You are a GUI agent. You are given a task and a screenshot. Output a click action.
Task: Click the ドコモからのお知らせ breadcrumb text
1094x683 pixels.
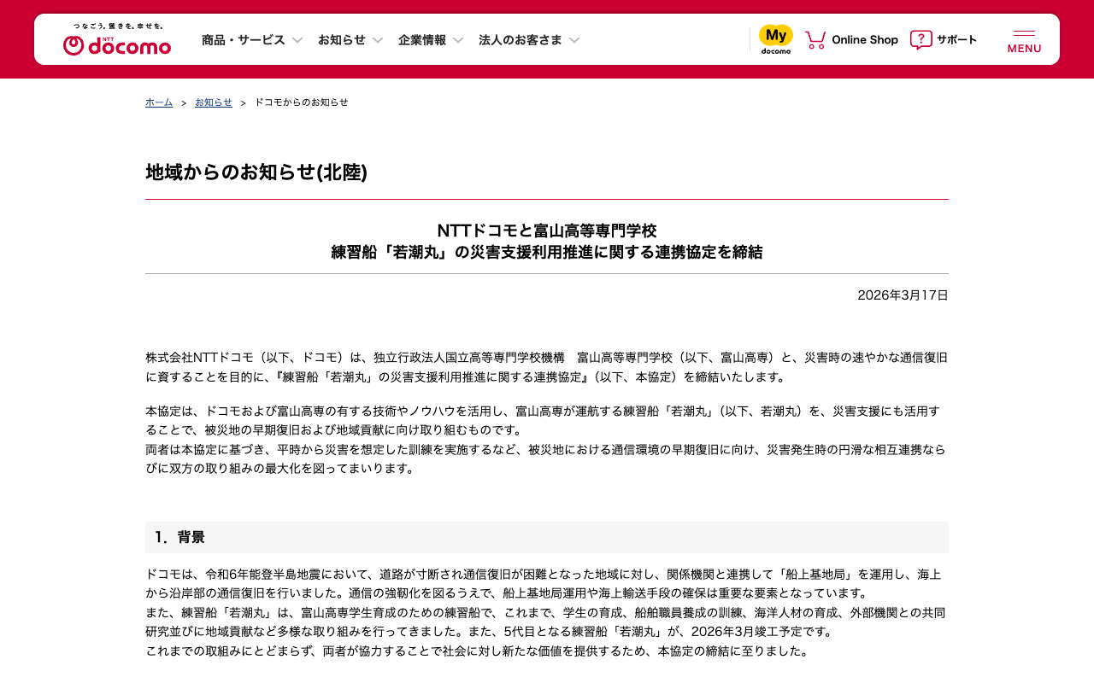pyautogui.click(x=302, y=102)
